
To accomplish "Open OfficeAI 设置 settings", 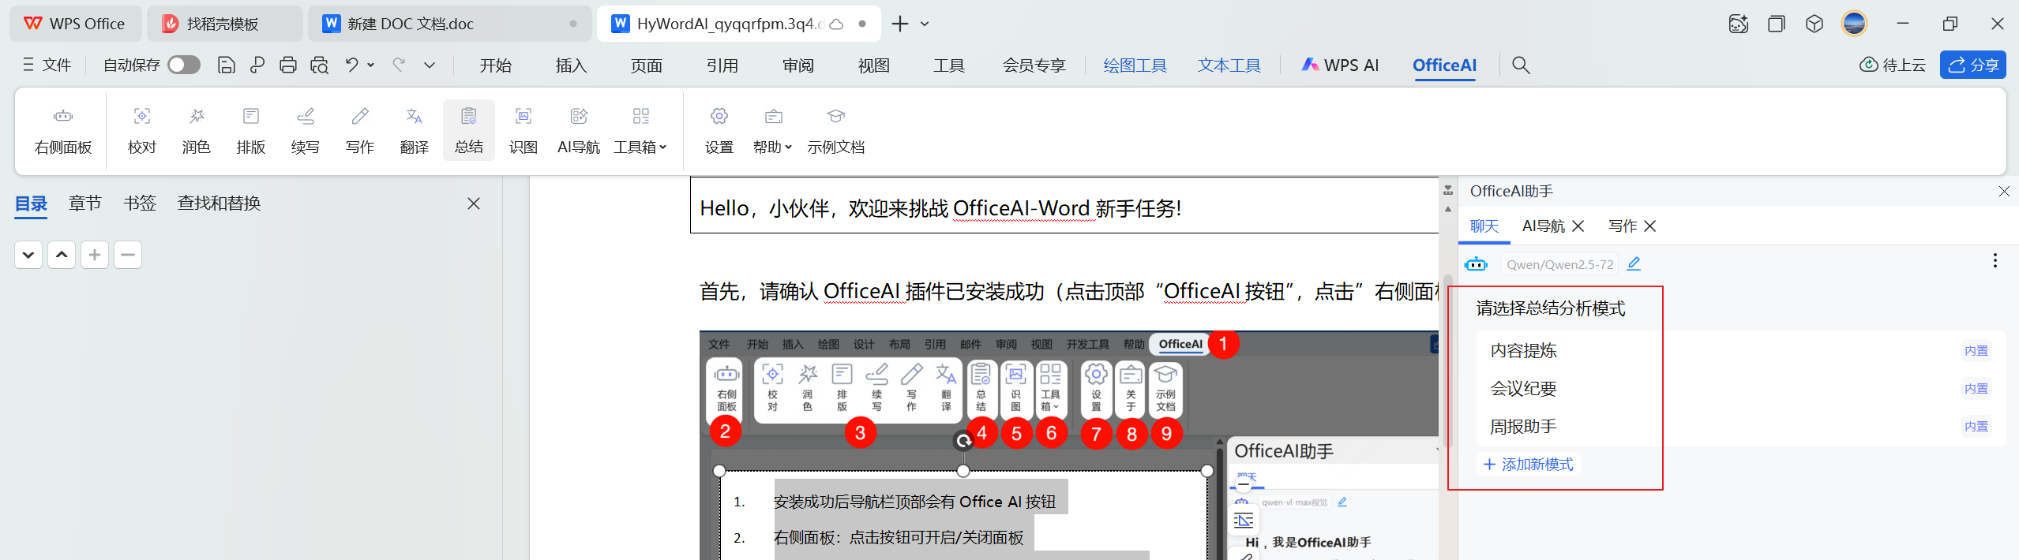I will pyautogui.click(x=719, y=131).
